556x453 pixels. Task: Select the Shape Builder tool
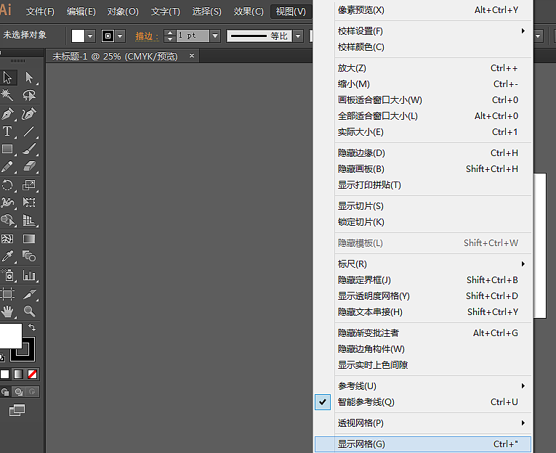pos(7,220)
